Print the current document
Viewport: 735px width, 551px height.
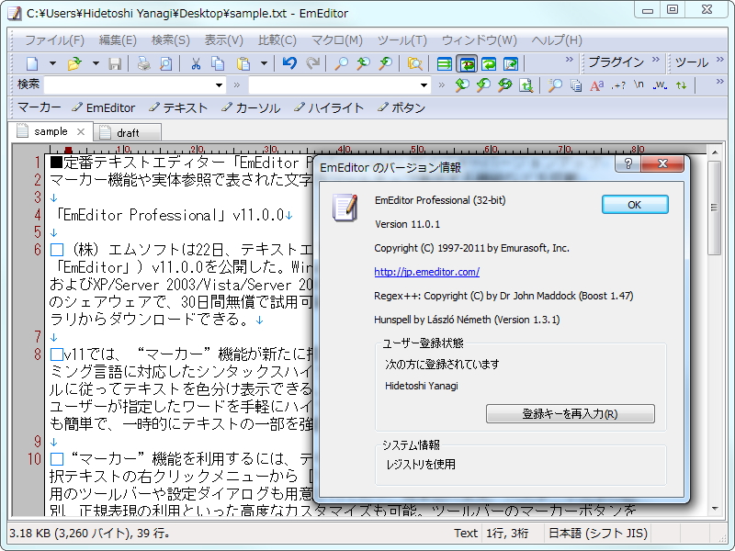142,64
